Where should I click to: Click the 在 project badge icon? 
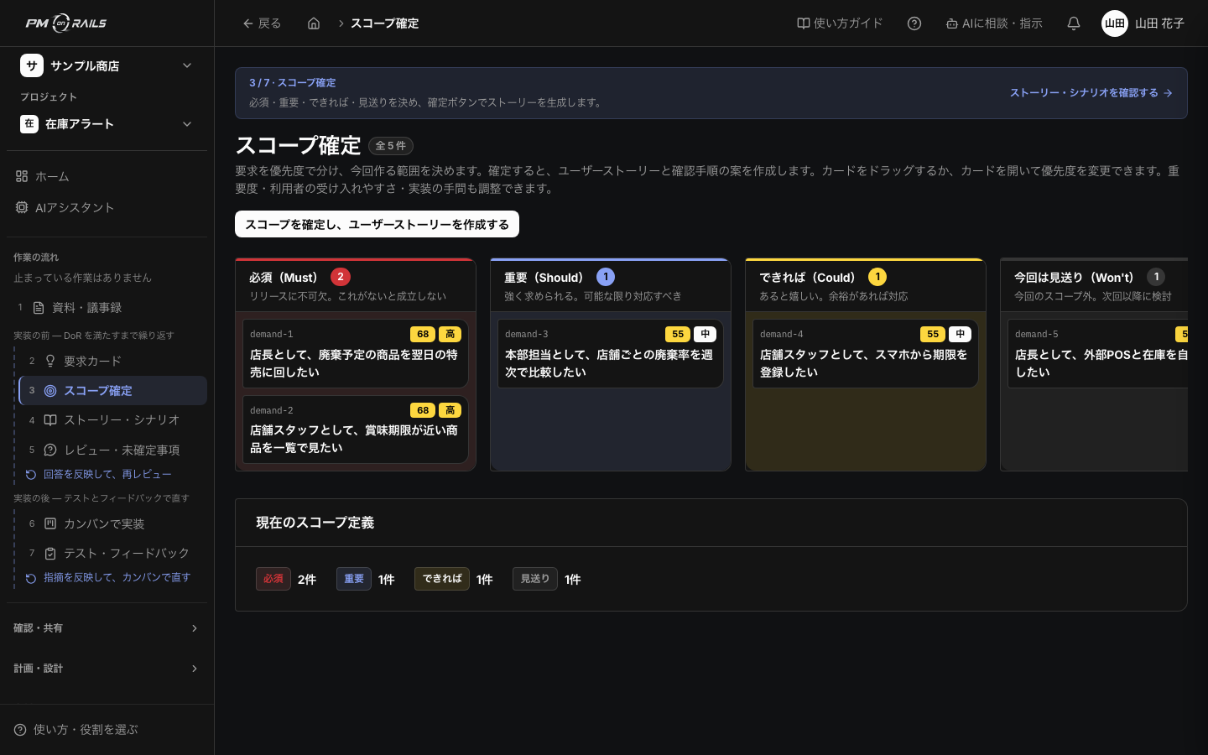click(29, 124)
